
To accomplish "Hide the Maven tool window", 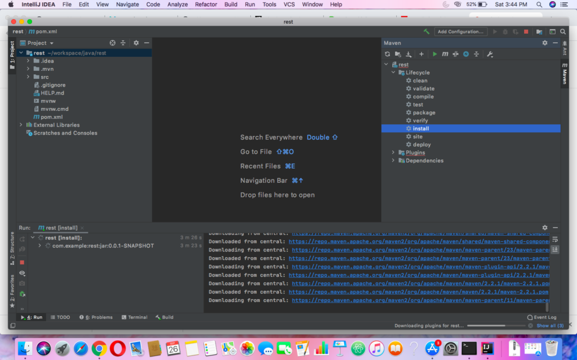I will 555,43.
